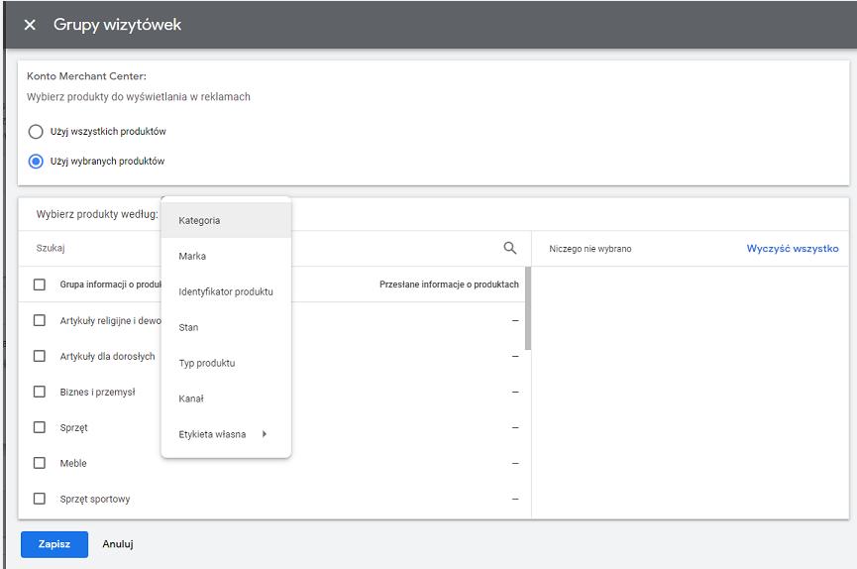
Task: Enable the 'Biznes i przemysł' checkbox
Action: [x=40, y=392]
